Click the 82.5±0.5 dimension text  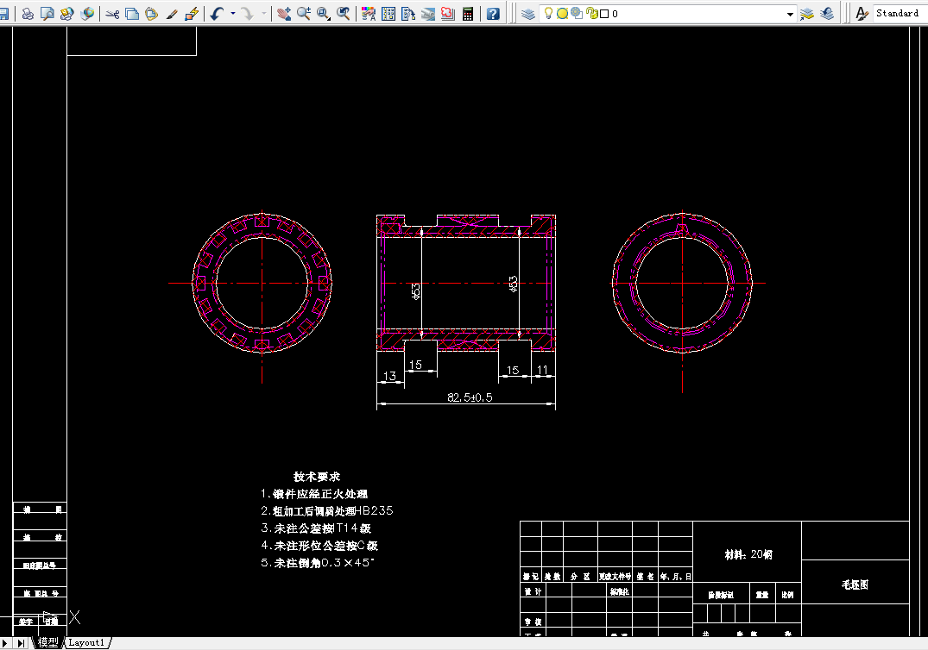coord(470,397)
